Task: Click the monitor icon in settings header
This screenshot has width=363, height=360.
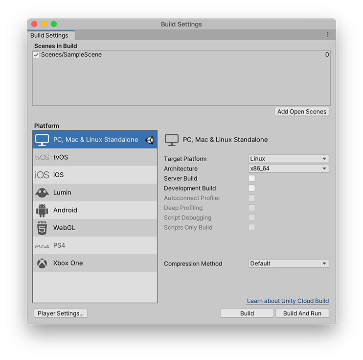Action: click(172, 140)
